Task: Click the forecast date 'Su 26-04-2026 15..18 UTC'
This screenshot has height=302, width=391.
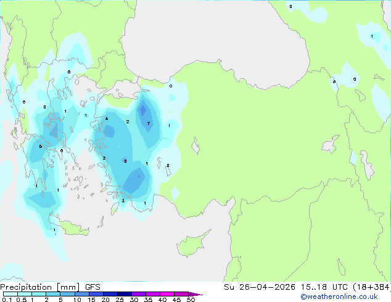Action: pyautogui.click(x=286, y=287)
